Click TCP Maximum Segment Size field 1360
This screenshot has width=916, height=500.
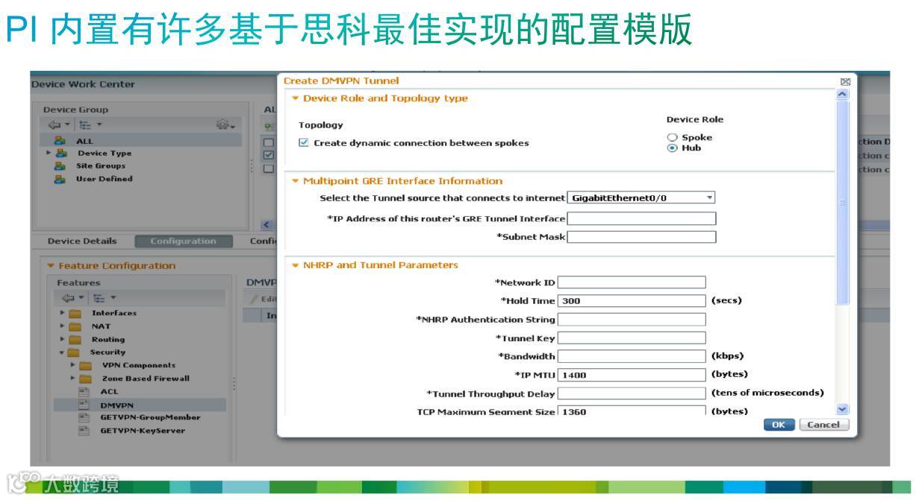tap(632, 411)
